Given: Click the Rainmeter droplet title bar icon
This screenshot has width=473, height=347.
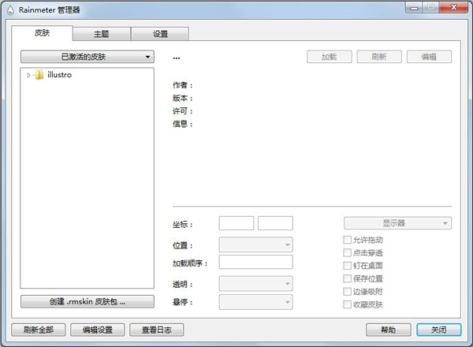Looking at the screenshot, I should 9,9.
